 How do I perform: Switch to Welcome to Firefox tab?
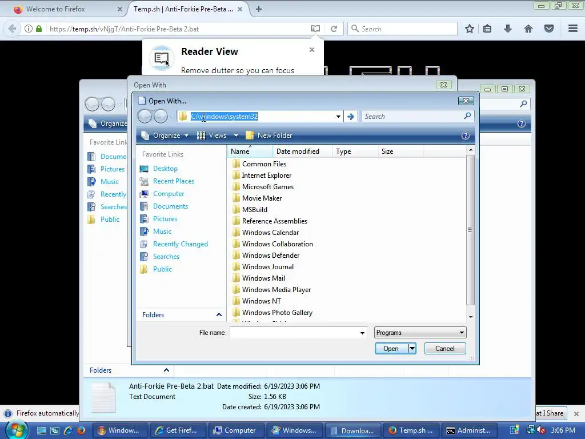click(x=67, y=9)
